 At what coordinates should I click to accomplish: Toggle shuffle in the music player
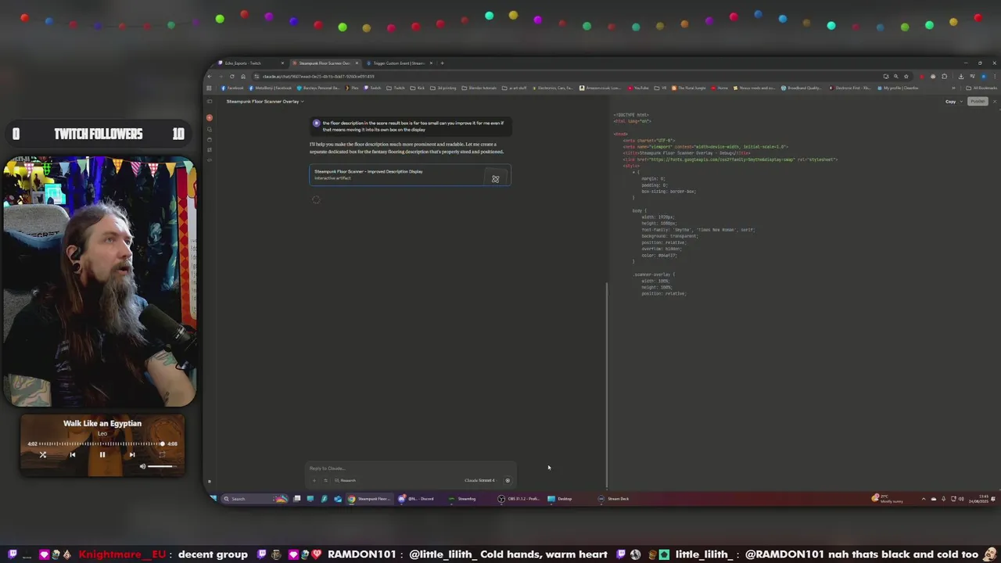click(43, 454)
